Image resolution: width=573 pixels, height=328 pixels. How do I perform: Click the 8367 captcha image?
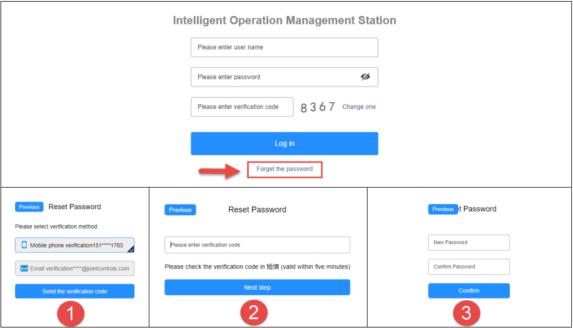[318, 107]
